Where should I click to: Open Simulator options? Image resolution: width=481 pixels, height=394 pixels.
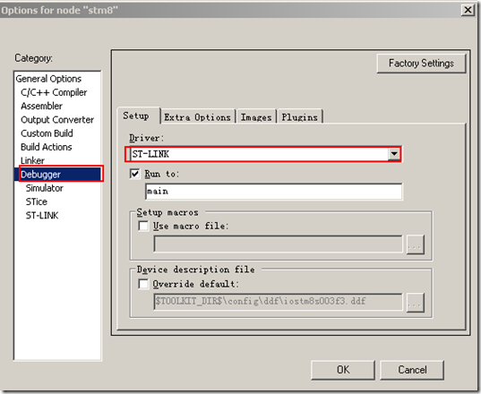coord(44,188)
